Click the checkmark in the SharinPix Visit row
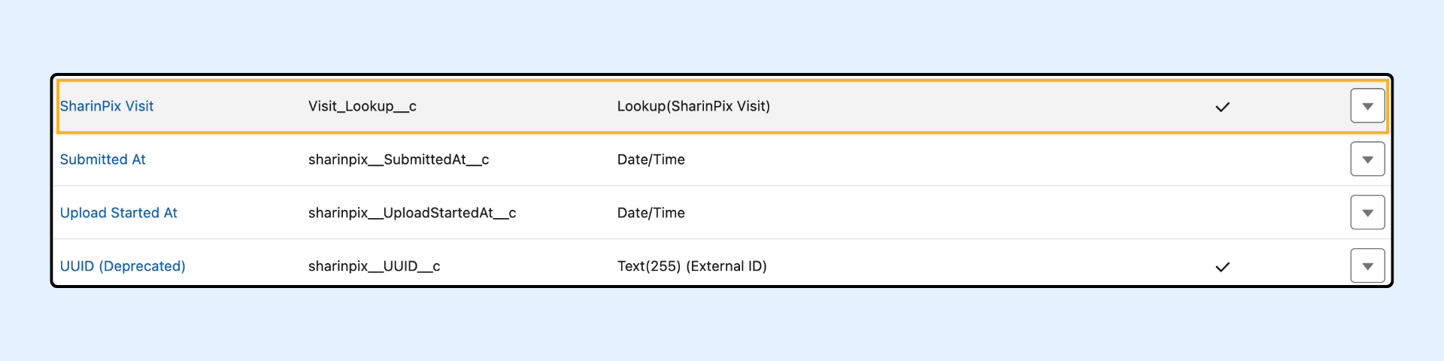Viewport: 1444px width, 361px height. 1222,107
